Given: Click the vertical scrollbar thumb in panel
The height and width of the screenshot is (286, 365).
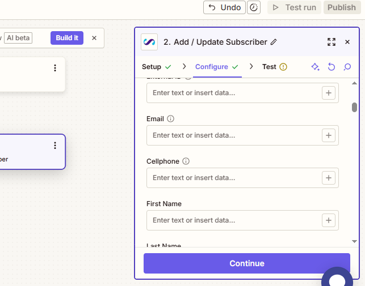Looking at the screenshot, I should pos(354,107).
